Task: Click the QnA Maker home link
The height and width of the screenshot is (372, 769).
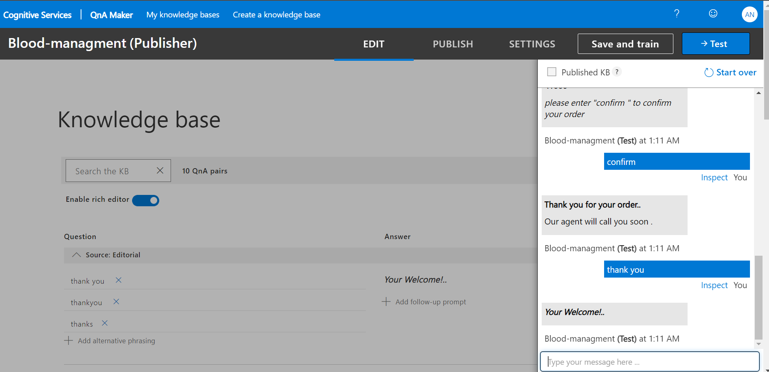Action: [x=111, y=15]
